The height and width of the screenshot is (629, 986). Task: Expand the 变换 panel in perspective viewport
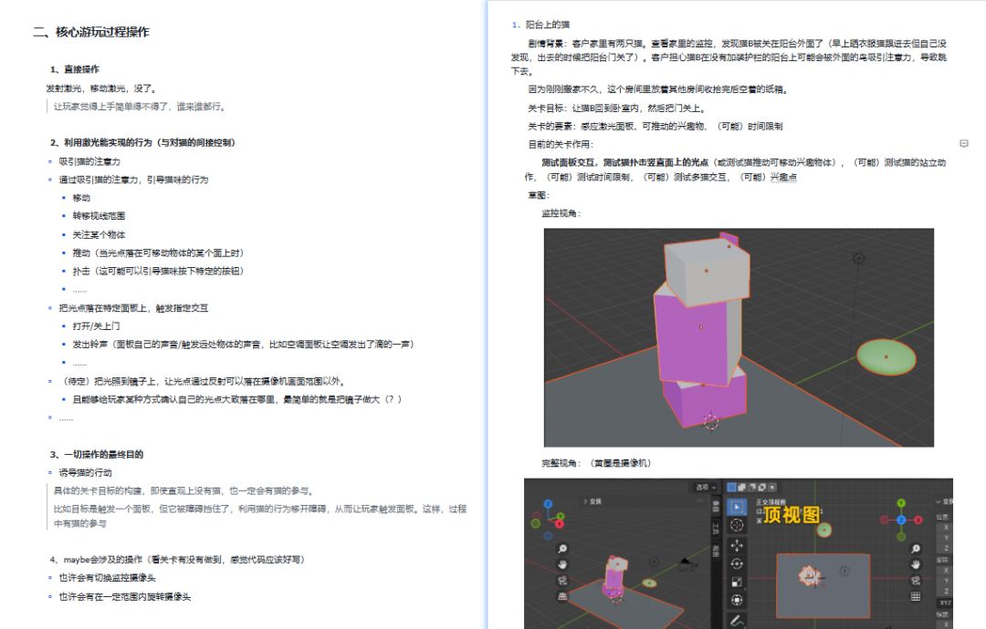593,501
